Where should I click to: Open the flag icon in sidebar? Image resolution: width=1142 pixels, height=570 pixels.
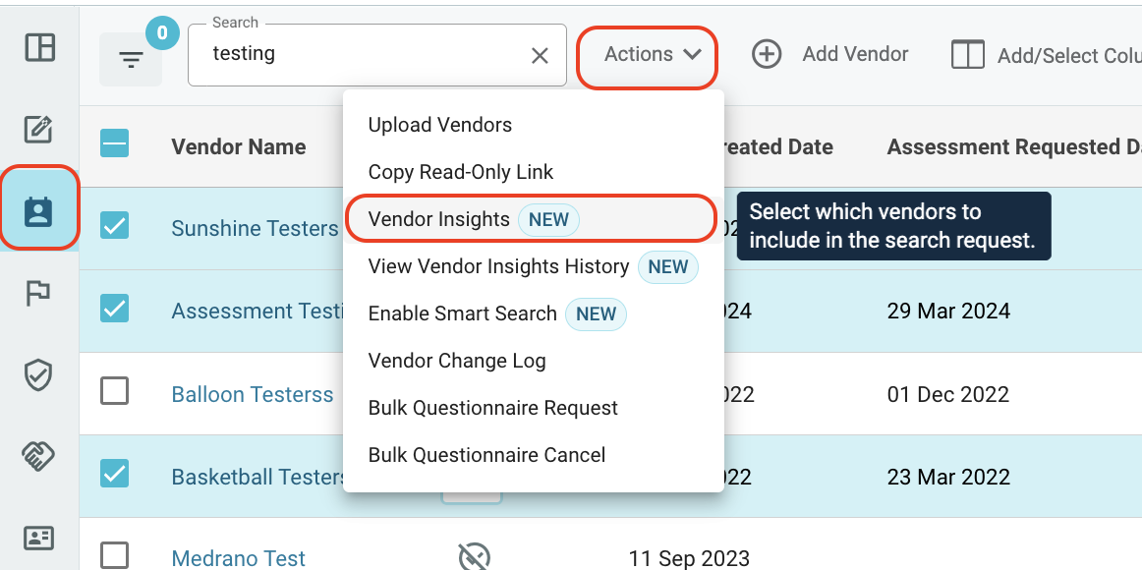point(38,294)
